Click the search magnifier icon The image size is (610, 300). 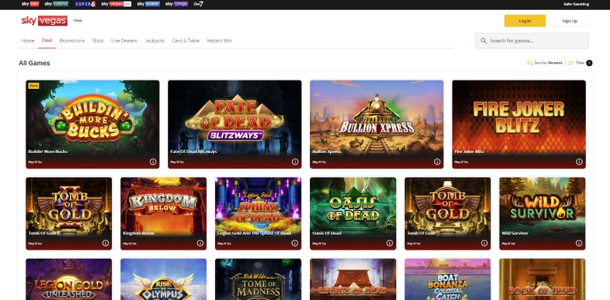tap(484, 41)
